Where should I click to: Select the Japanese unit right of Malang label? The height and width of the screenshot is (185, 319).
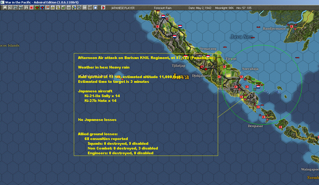click(x=236, y=87)
